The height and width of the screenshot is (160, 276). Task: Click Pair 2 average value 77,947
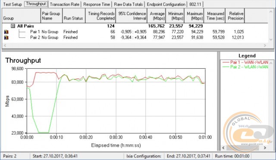pyautogui.click(x=159, y=37)
